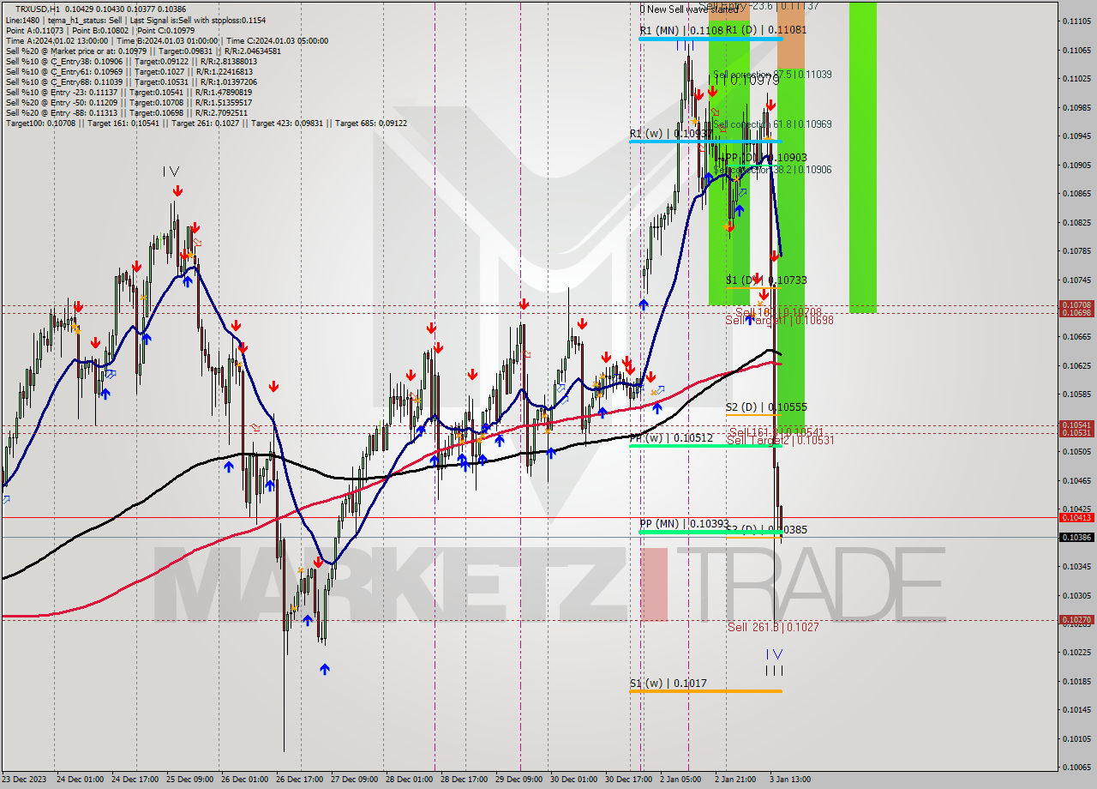Select the '28 Dec 01:00' time label
Viewport: 1097px width, 789px height.
408,780
